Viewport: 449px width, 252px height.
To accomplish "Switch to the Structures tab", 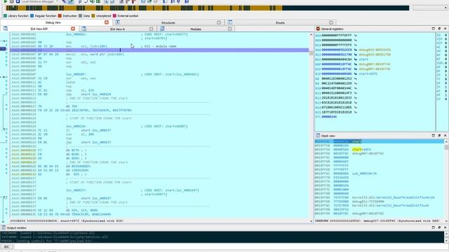I will (x=168, y=22).
